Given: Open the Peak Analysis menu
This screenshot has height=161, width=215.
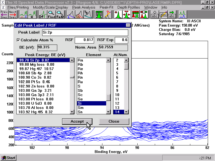Looking at the screenshot, I should pyautogui.click(x=84, y=8).
